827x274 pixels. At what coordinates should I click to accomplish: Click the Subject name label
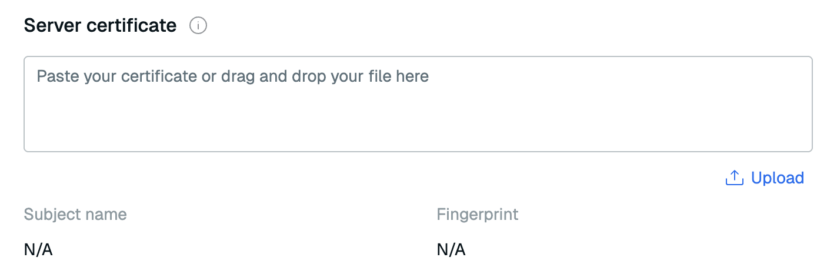coord(75,214)
